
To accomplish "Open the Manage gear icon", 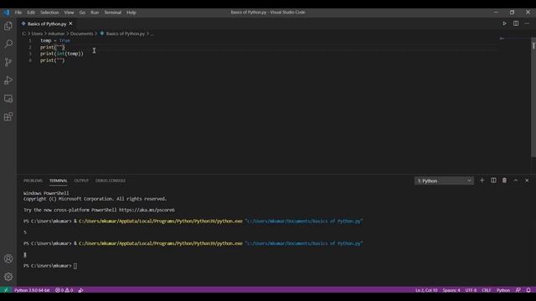I will coord(8,277).
